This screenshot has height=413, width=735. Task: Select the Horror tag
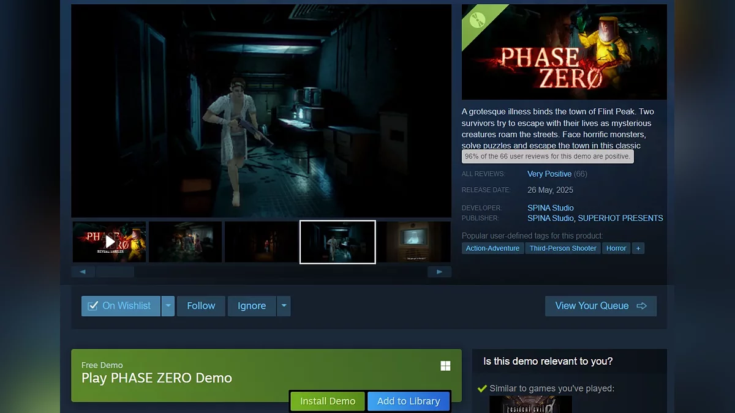616,248
